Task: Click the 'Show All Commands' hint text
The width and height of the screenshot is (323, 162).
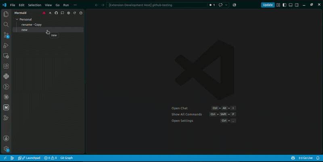Action: click(x=187, y=114)
